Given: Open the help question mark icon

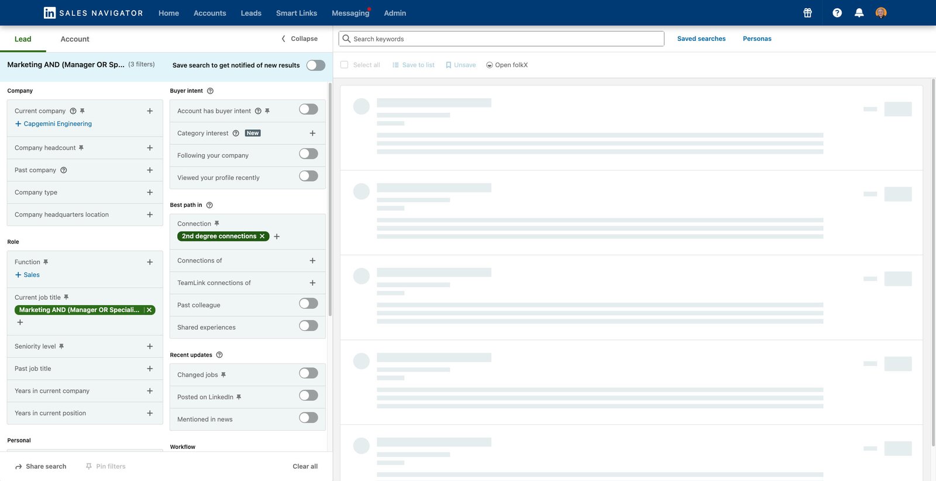Looking at the screenshot, I should tap(837, 13).
